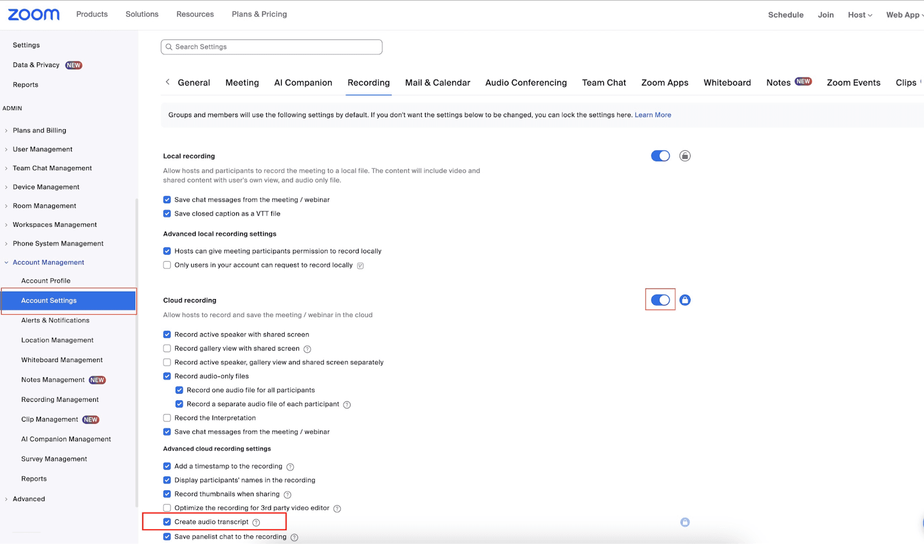Image resolution: width=924 pixels, height=544 pixels.
Task: Click the Learn More link
Action: 653,115
